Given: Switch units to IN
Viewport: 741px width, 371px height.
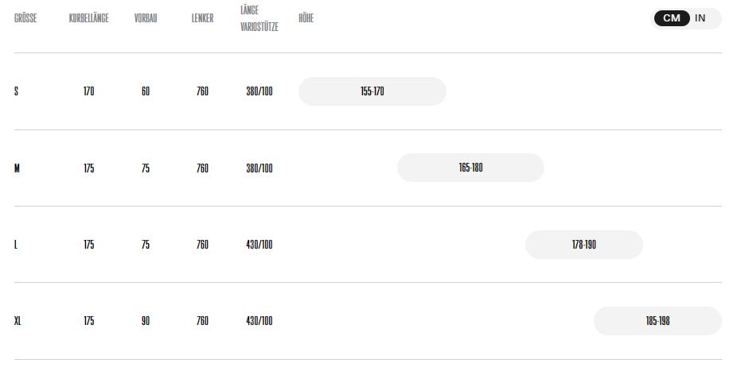Looking at the screenshot, I should [700, 18].
